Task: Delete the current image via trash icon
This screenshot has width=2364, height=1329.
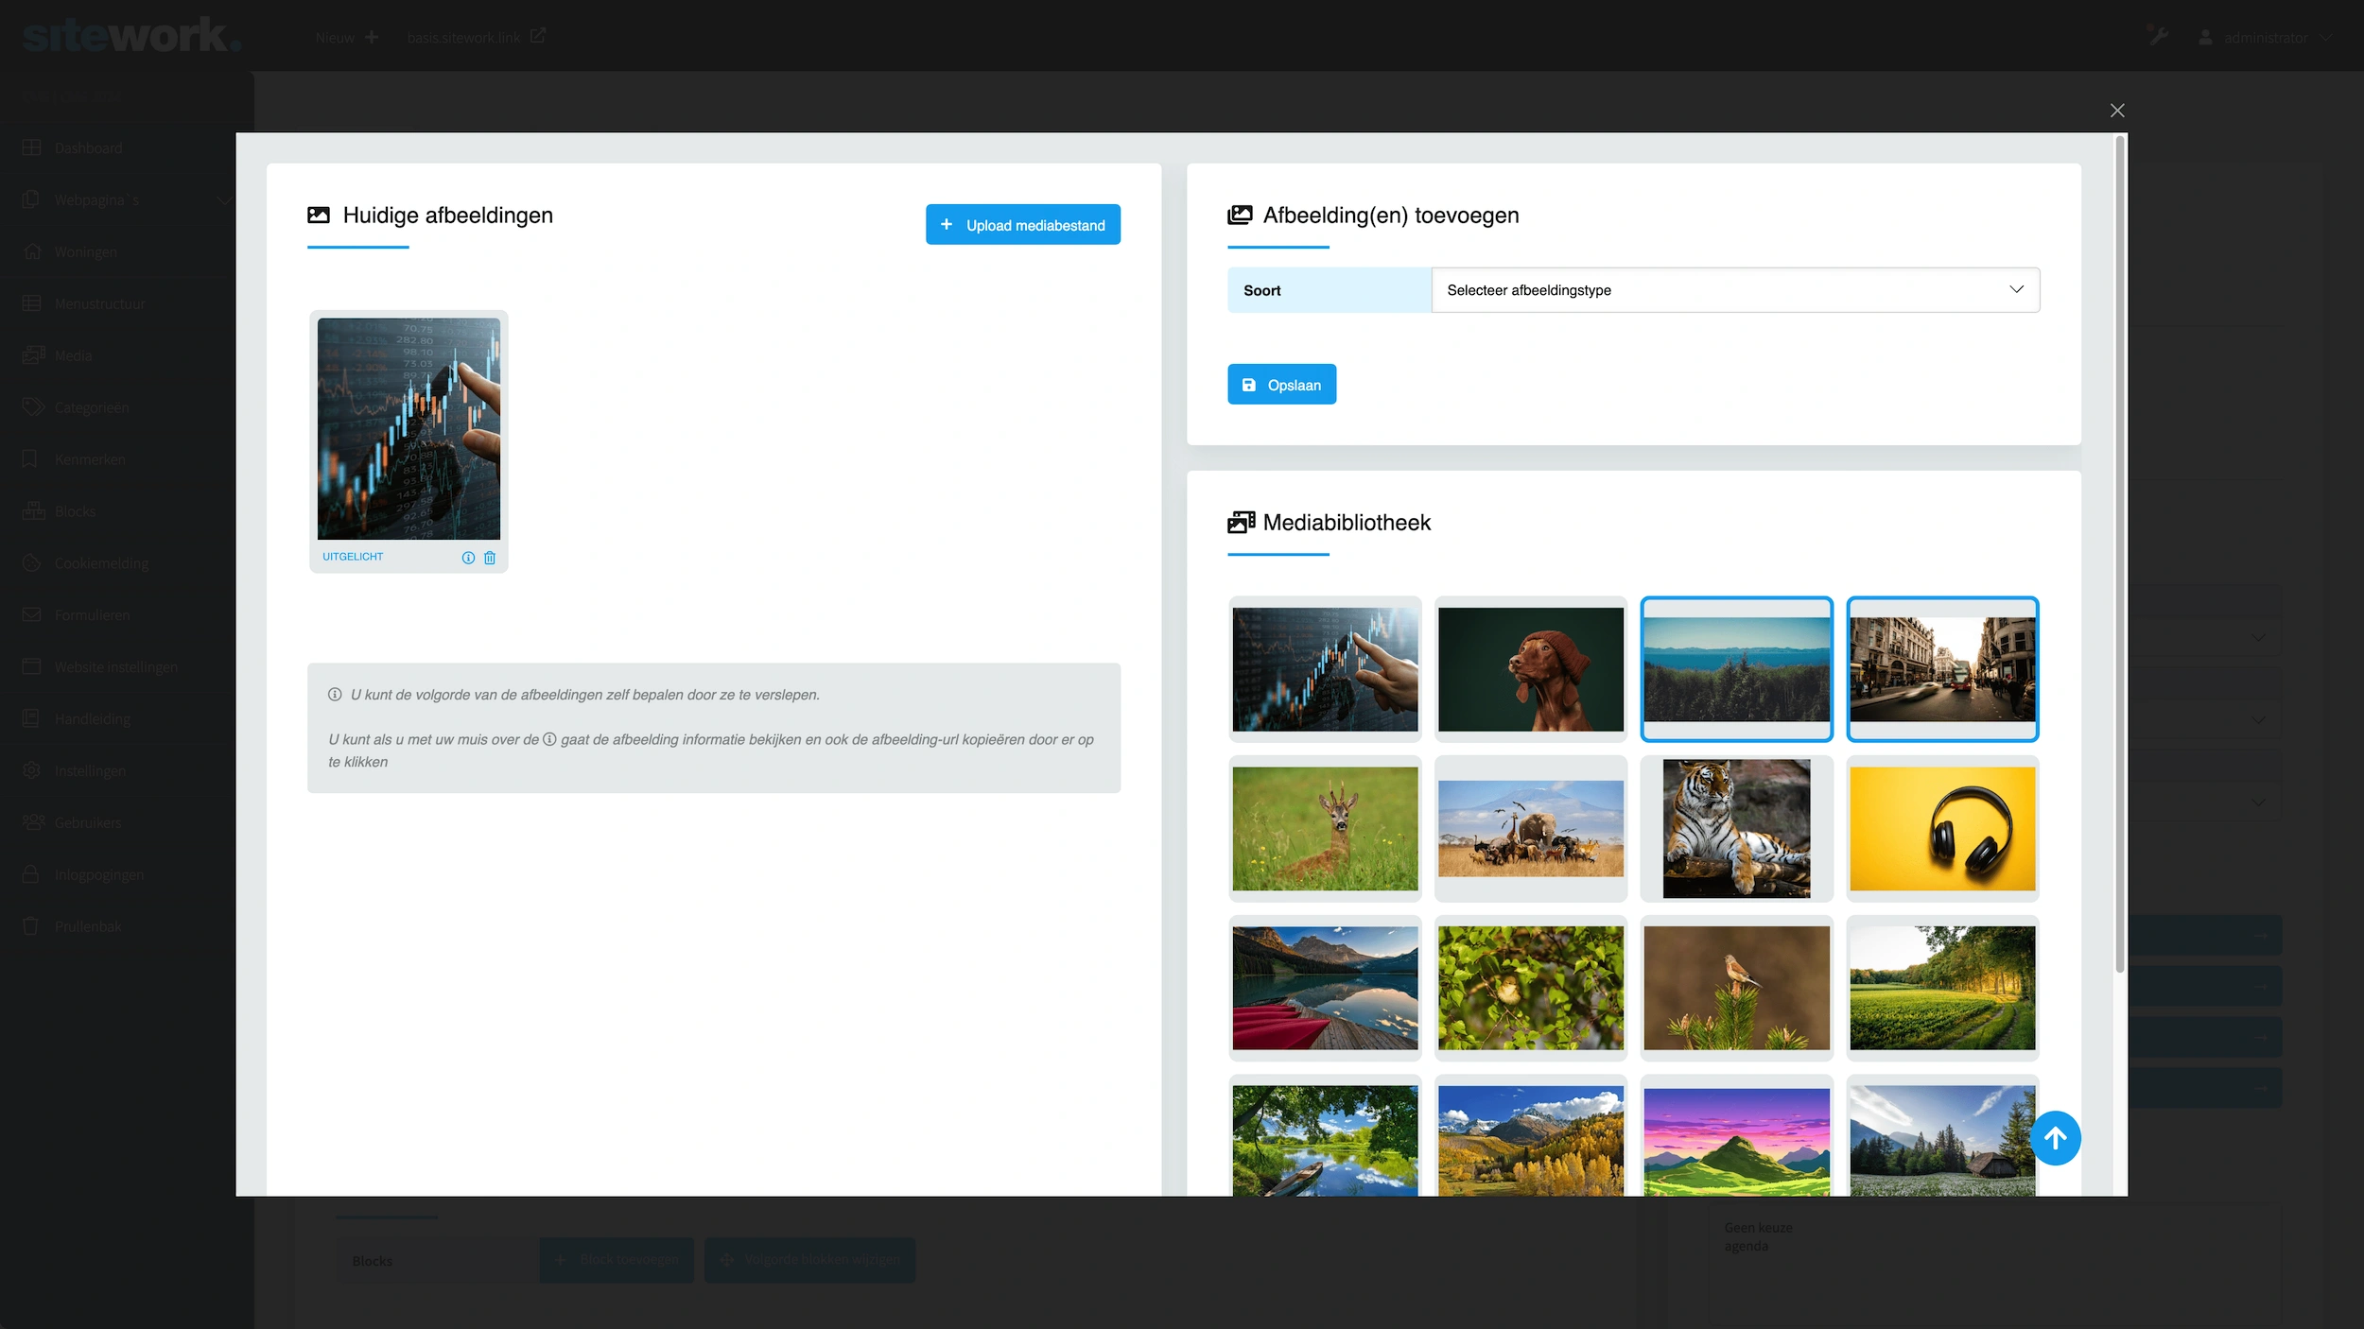Action: [490, 558]
